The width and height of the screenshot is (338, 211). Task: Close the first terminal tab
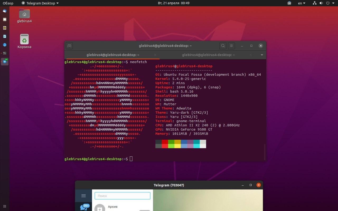tap(155, 55)
